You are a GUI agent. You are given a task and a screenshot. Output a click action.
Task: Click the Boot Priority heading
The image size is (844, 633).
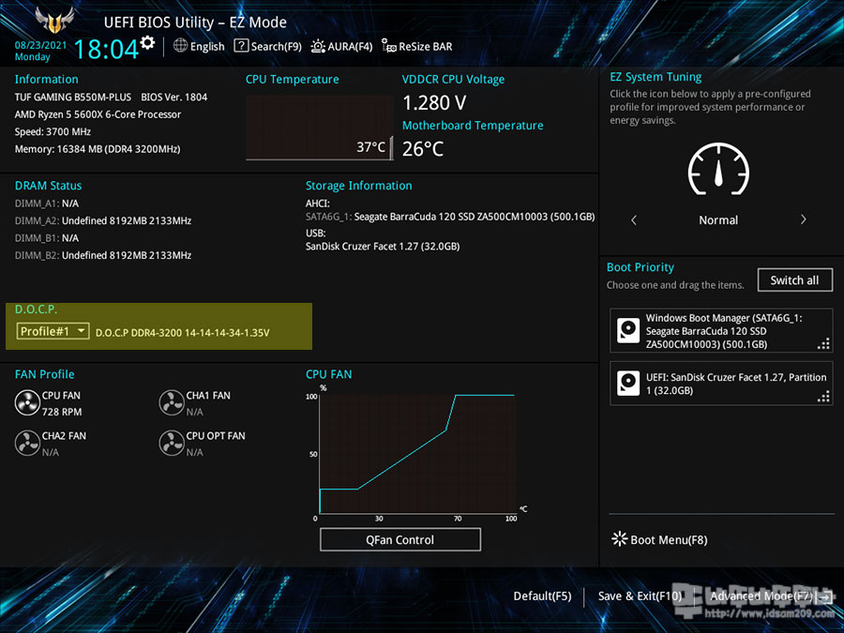[x=640, y=267]
